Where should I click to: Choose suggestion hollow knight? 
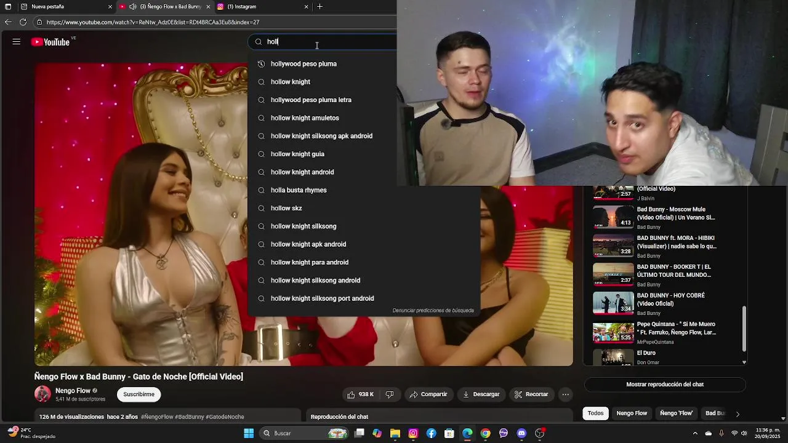363,82
